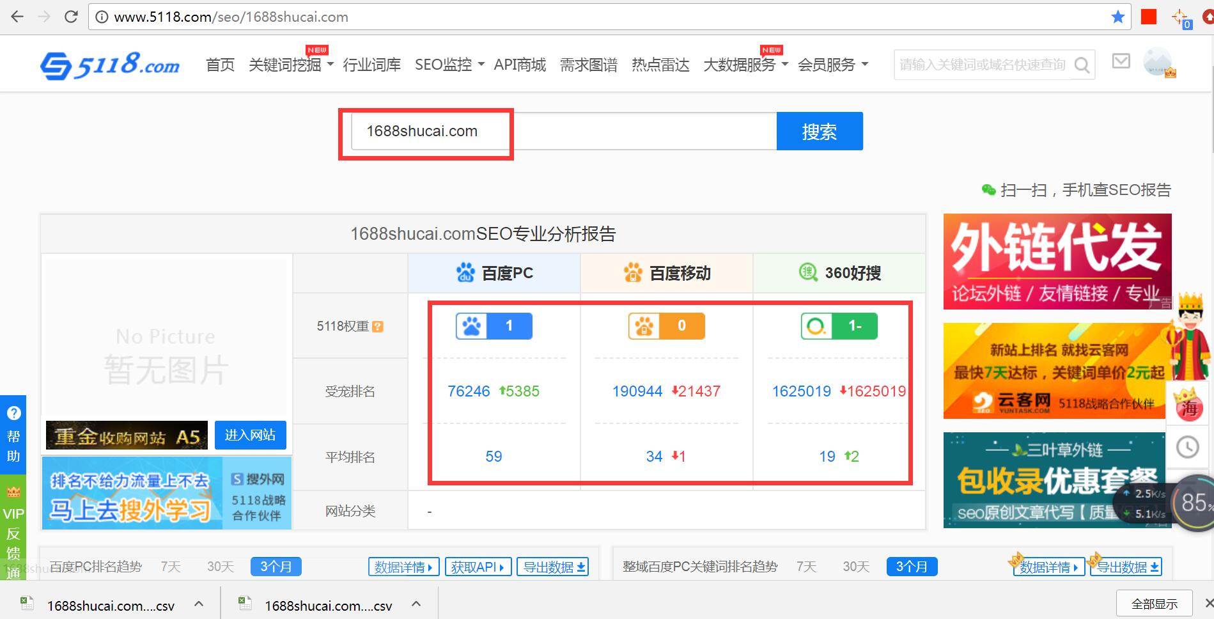This screenshot has width=1214, height=619.
Task: Click the 海 red round icon
Action: [x=1188, y=405]
